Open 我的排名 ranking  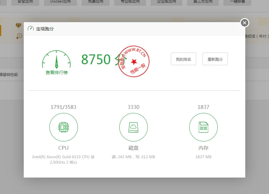pos(184,59)
